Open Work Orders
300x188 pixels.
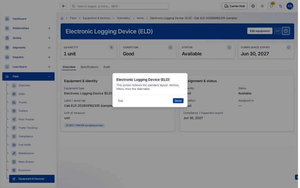point(32,162)
